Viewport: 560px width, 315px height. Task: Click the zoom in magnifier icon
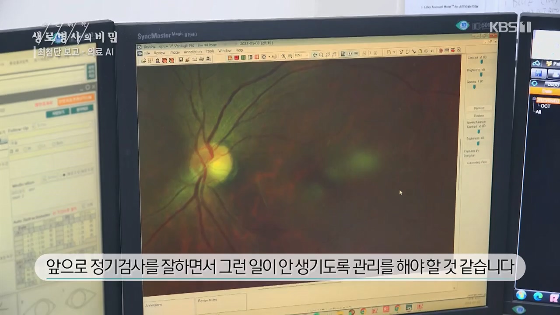coord(283,56)
